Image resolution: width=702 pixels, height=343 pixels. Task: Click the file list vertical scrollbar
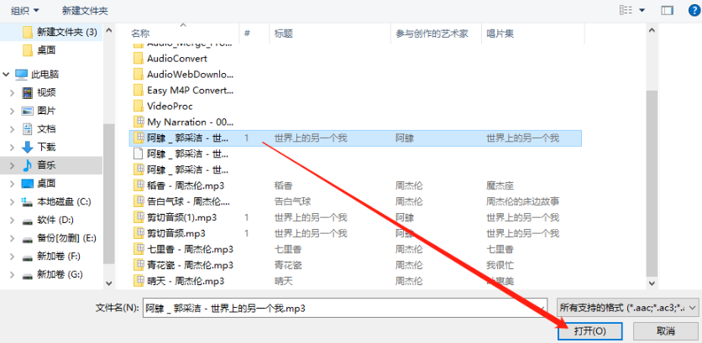click(652, 184)
